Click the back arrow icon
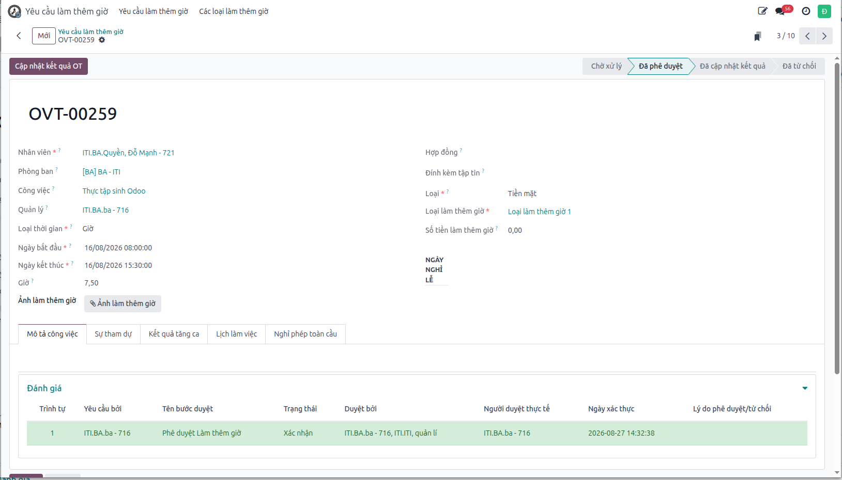 [19, 36]
